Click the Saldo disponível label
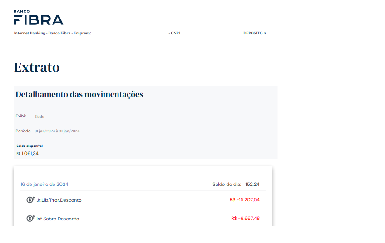The width and height of the screenshot is (385, 243). 30,146
